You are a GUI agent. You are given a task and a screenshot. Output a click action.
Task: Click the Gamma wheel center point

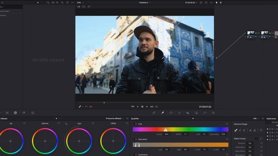click(x=45, y=141)
